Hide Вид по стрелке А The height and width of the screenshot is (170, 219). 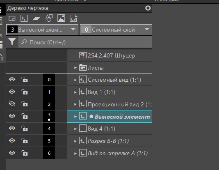pyautogui.click(x=12, y=153)
